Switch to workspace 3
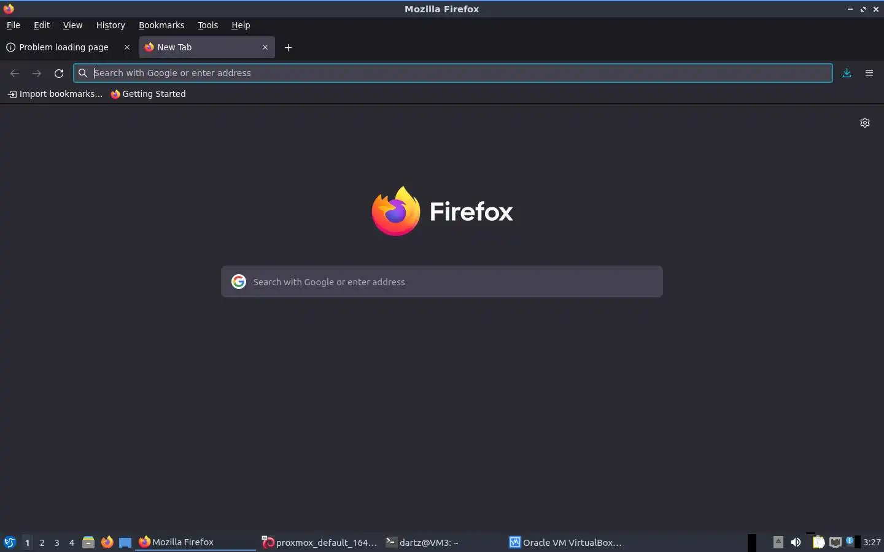 pyautogui.click(x=57, y=542)
